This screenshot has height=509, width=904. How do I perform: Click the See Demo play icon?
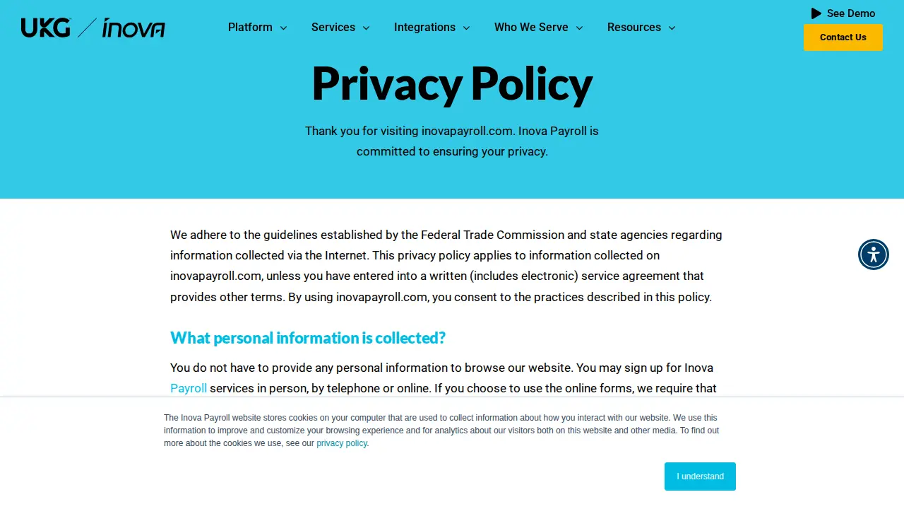[x=816, y=13]
